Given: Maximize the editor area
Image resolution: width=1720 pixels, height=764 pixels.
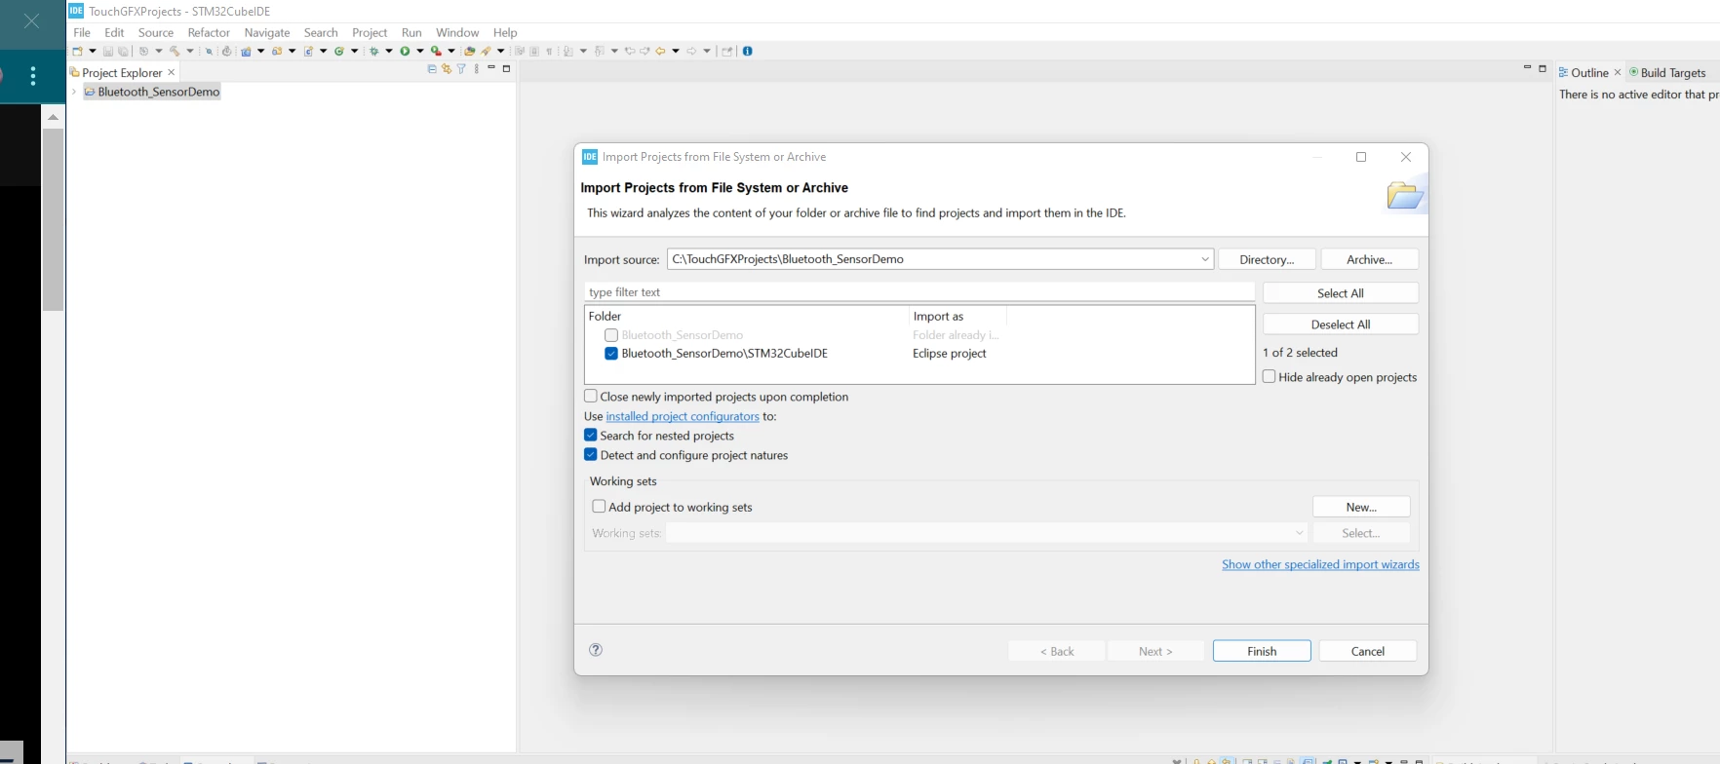Looking at the screenshot, I should [x=1543, y=68].
